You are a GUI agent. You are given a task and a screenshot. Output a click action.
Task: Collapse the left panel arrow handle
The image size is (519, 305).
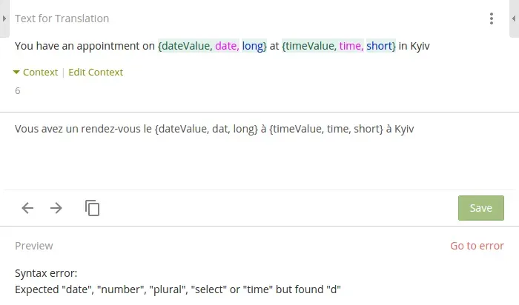point(4,18)
